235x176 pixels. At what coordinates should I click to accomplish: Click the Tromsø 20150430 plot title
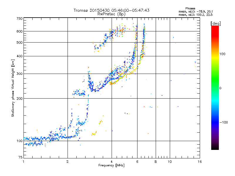tap(111, 10)
